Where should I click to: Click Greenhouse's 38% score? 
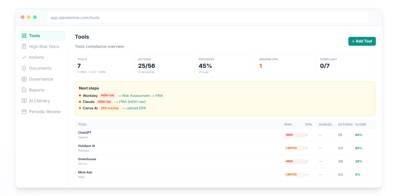click(x=359, y=161)
